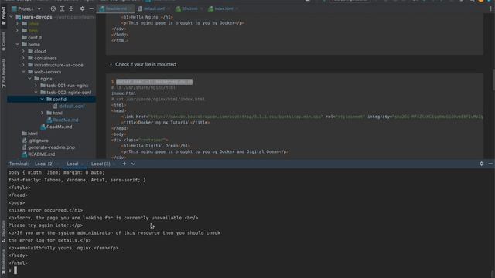Expand the containers folder
495x278 pixels.
[x=23, y=59]
